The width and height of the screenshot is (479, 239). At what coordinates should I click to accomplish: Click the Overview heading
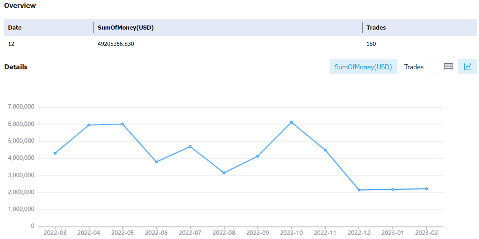pos(20,5)
